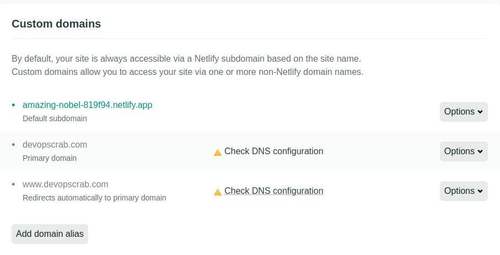Open Options dropdown for the default Netlify subdomain
This screenshot has height=255, width=500.
464,112
